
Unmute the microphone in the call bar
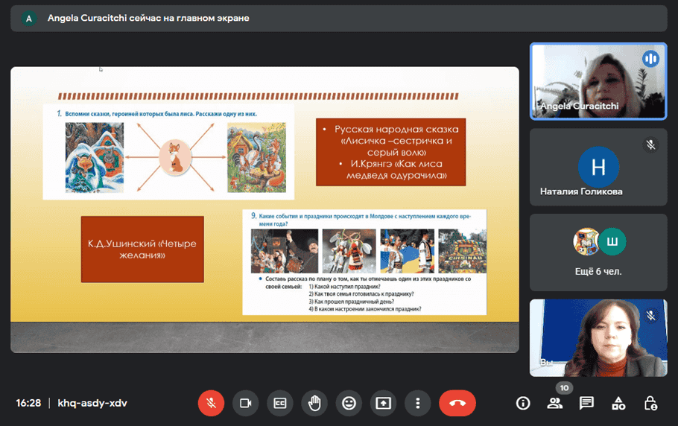(211, 403)
